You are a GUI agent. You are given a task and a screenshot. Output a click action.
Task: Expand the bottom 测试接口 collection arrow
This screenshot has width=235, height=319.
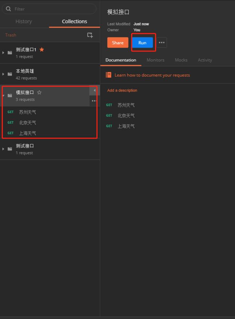[3, 149]
